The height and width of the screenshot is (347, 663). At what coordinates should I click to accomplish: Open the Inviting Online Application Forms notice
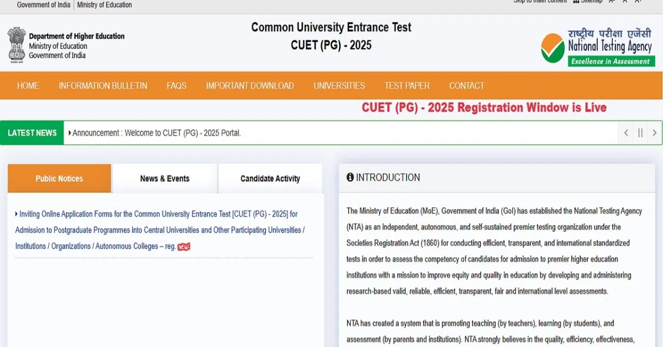click(160, 230)
